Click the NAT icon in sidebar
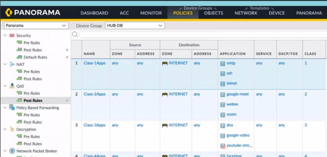Image resolution: width=327 pixels, height=157 pixels. [12, 64]
